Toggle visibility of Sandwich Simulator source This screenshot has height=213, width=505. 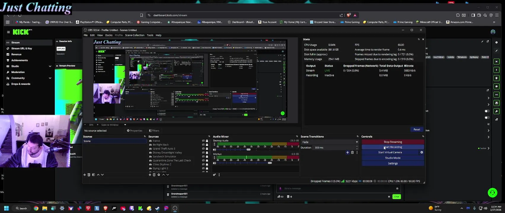click(203, 156)
